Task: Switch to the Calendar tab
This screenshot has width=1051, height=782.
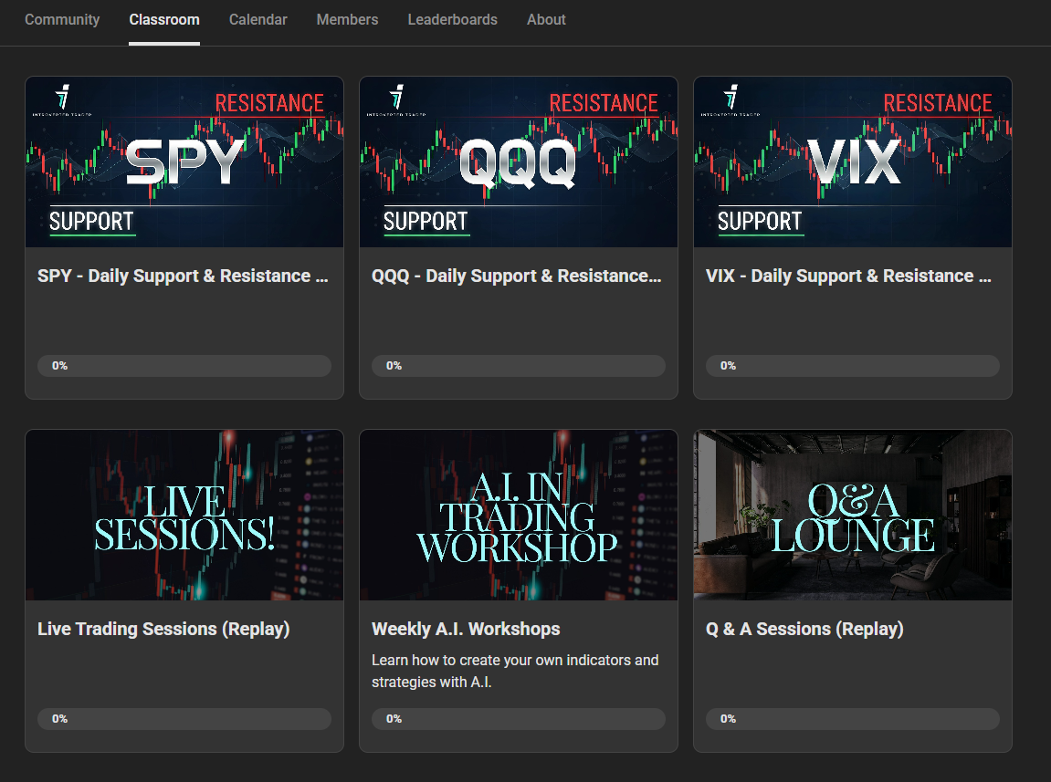Action: point(257,19)
